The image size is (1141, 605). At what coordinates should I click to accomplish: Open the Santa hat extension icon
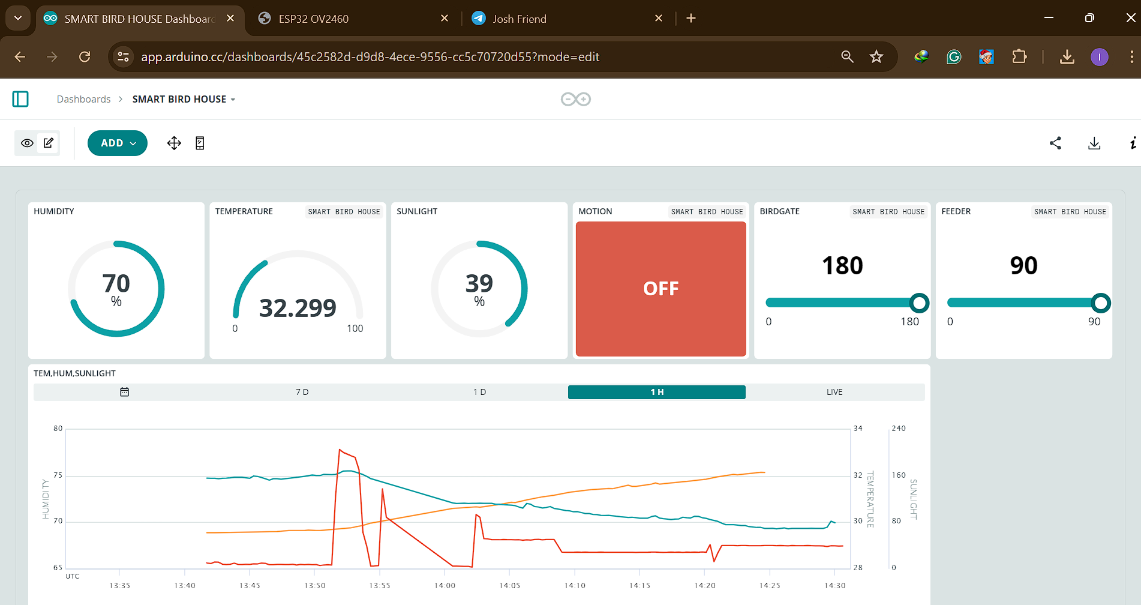(986, 57)
